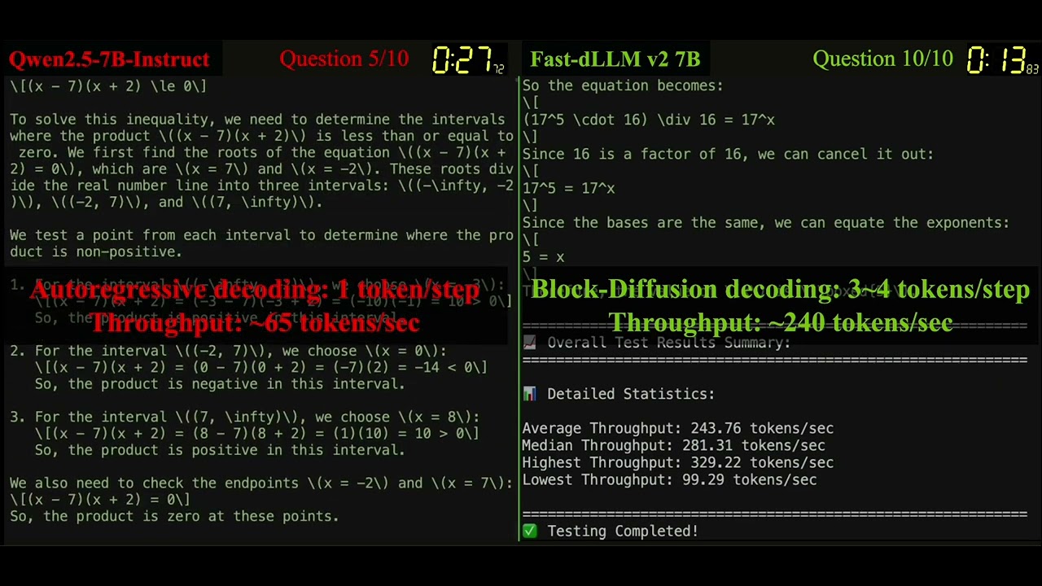Click 'duct is non-positive.' line
This screenshot has width=1042, height=586.
(x=96, y=252)
